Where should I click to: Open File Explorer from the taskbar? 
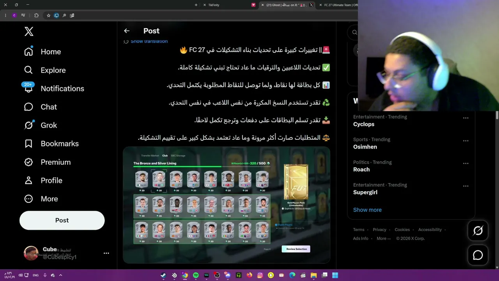pyautogui.click(x=313, y=275)
